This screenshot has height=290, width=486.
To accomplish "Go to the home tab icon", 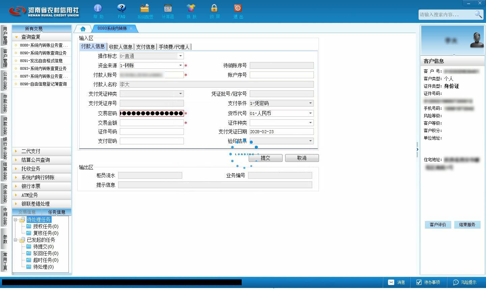I will (83, 29).
